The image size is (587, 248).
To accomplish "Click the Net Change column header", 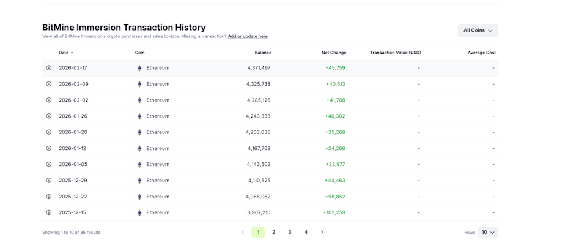I will coord(334,53).
